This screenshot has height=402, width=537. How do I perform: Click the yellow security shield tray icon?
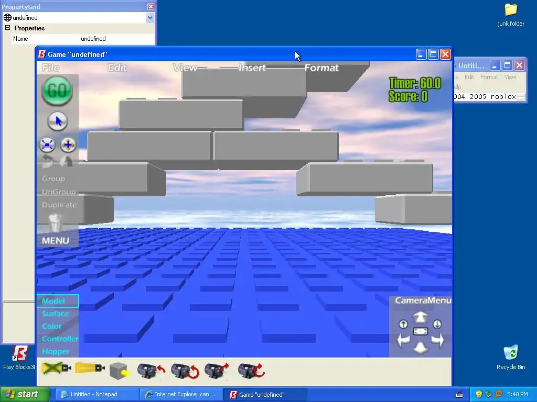pyautogui.click(x=479, y=394)
